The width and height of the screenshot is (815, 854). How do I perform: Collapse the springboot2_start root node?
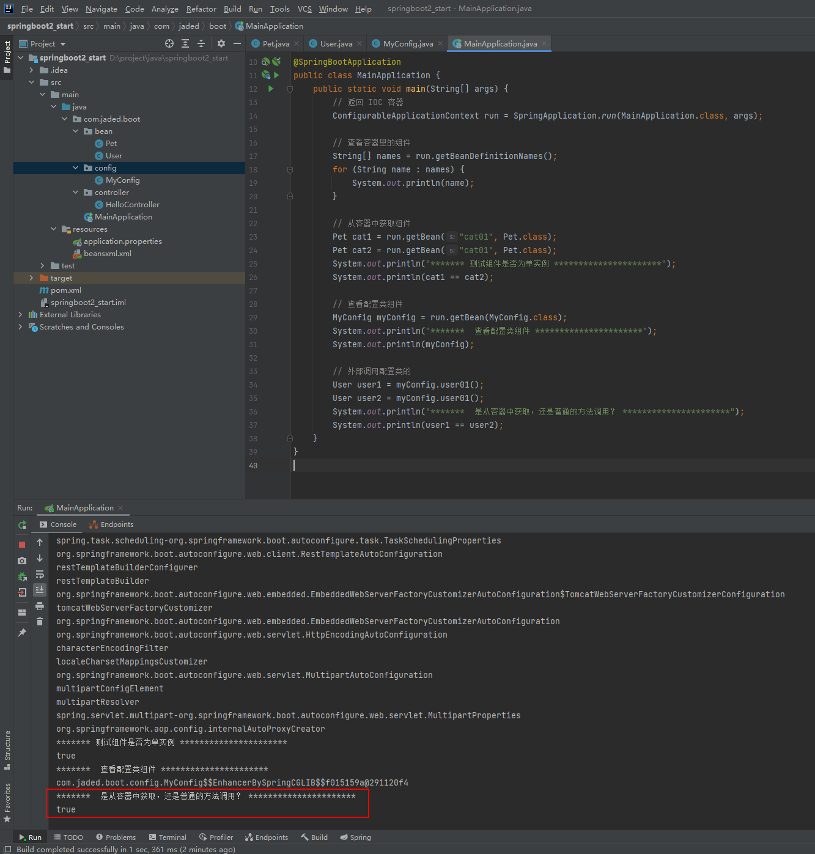pos(21,57)
